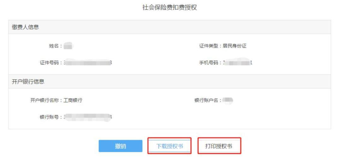Click the blurred value beside 银行账户名
The image size is (341, 159).
point(227,101)
